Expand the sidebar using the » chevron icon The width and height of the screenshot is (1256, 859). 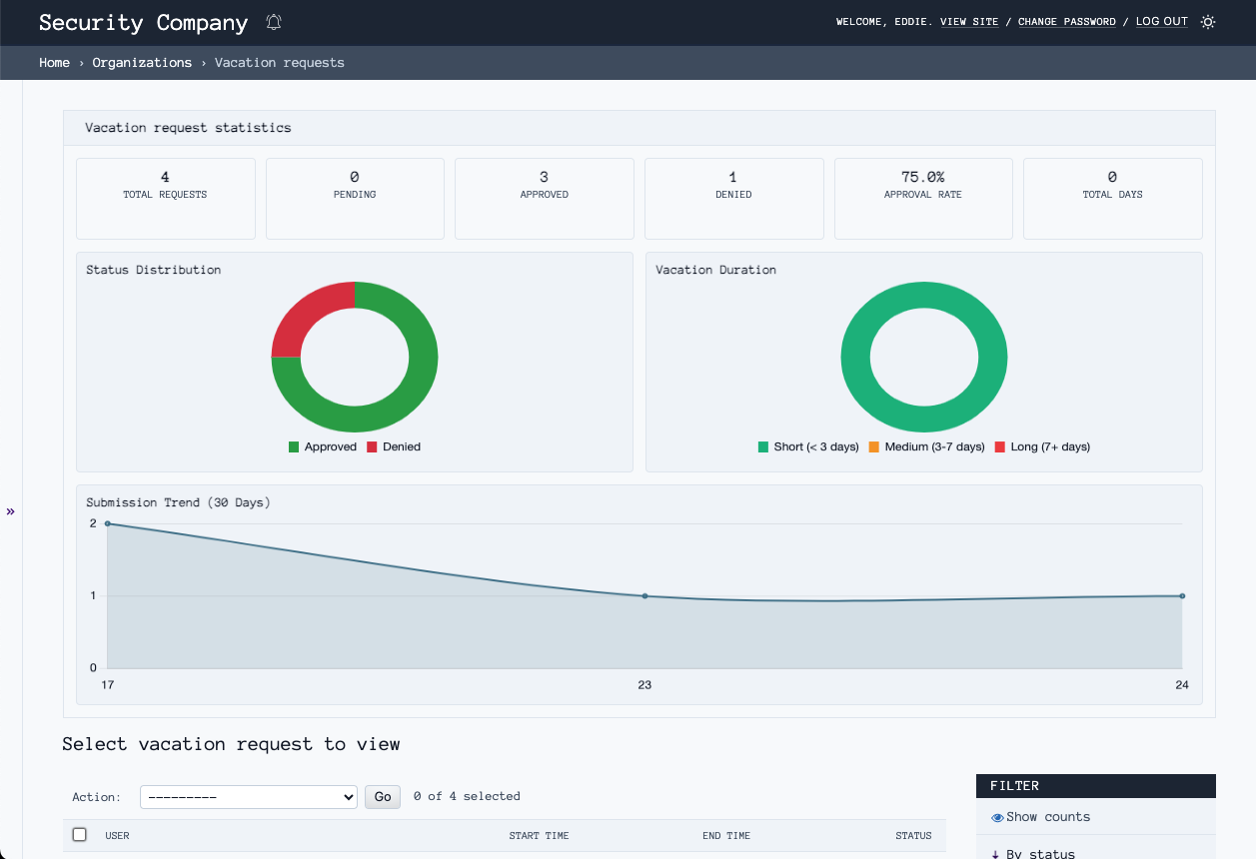pyautogui.click(x=11, y=511)
